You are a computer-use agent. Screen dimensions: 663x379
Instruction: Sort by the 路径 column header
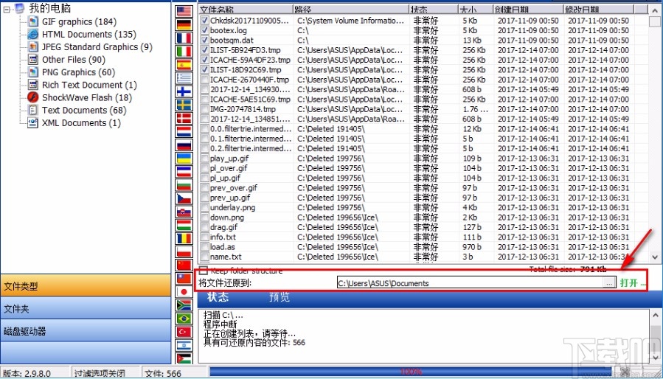click(x=351, y=10)
